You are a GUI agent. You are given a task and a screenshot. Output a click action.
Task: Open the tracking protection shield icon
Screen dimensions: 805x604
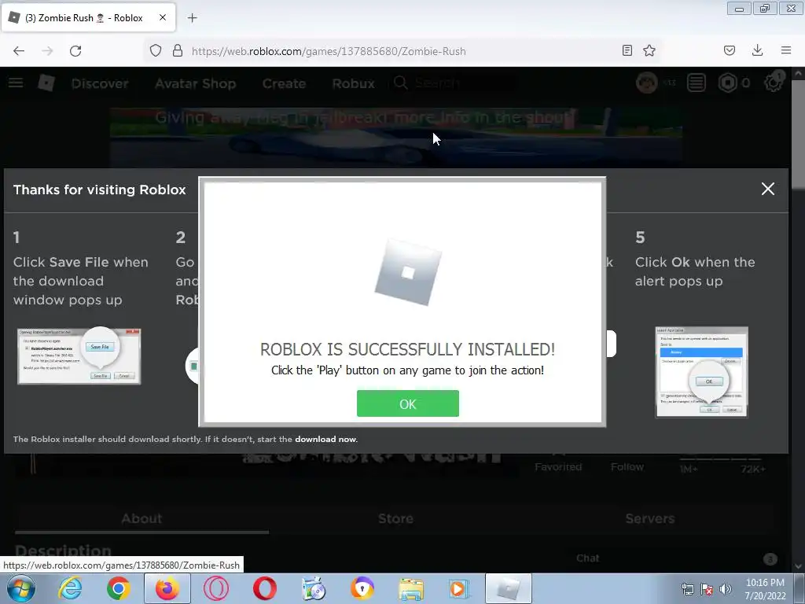(156, 51)
